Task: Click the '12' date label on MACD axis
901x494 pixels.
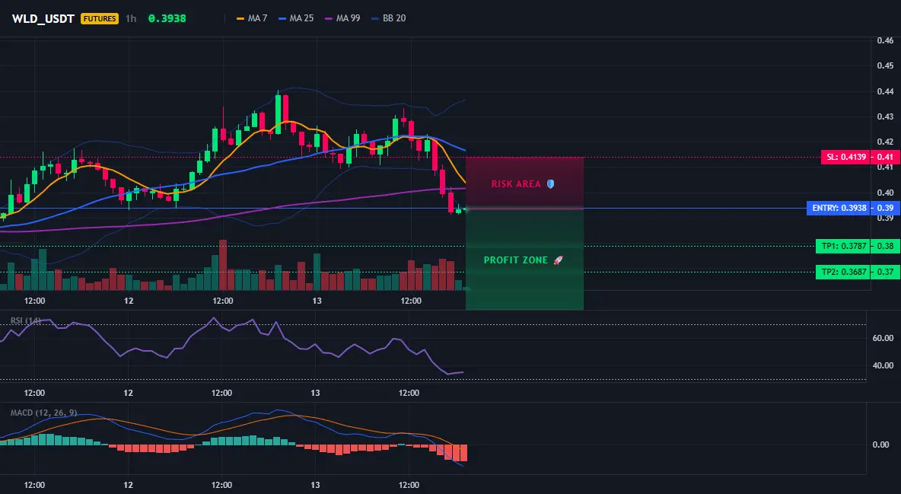Action: [128, 486]
